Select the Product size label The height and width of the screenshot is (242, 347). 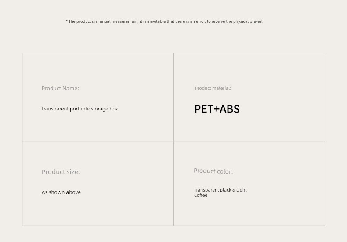coord(61,172)
